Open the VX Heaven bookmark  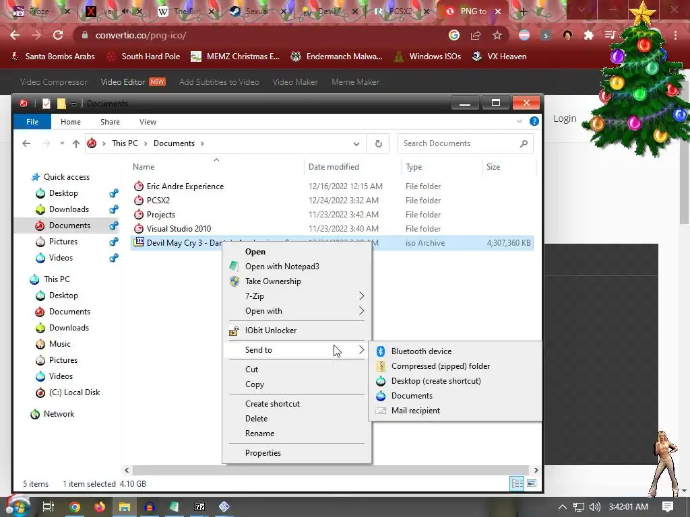coord(499,57)
